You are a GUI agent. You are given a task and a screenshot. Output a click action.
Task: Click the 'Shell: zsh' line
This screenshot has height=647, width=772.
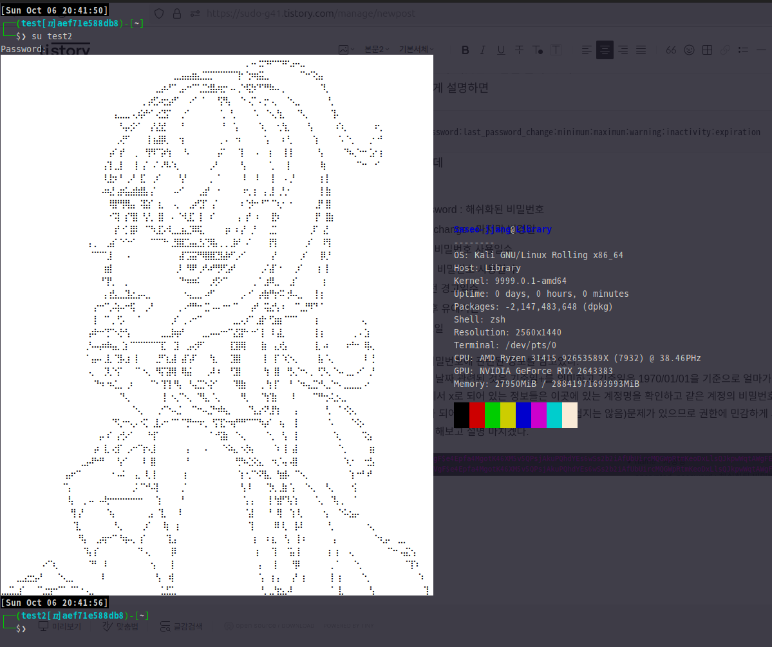480,319
